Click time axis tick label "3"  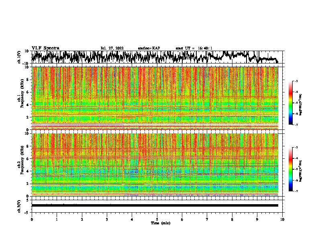[107, 219]
